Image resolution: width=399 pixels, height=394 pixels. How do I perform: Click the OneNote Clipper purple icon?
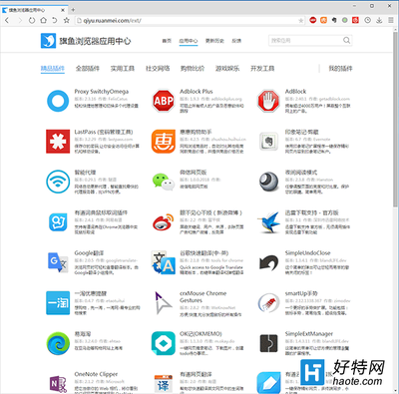(58, 384)
